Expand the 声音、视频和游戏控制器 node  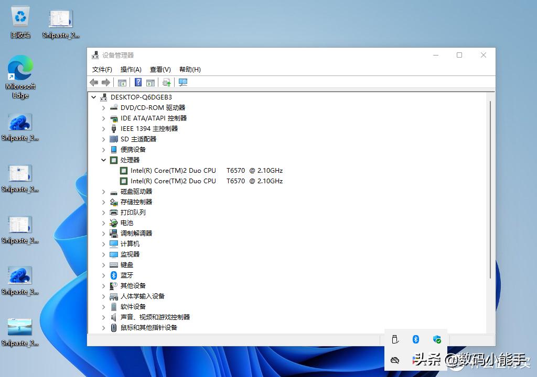[x=103, y=317]
